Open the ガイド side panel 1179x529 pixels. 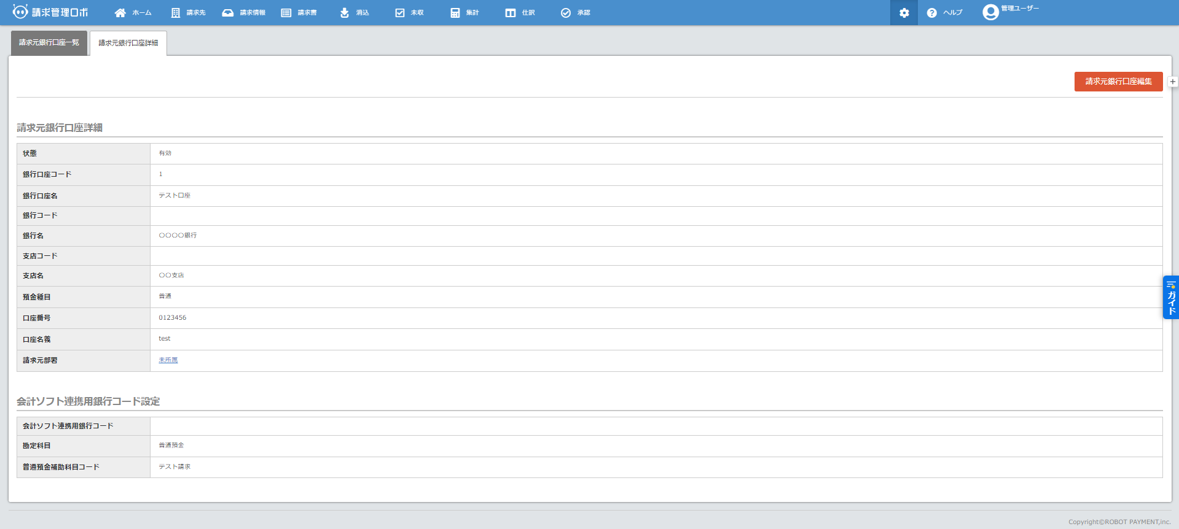(x=1171, y=298)
